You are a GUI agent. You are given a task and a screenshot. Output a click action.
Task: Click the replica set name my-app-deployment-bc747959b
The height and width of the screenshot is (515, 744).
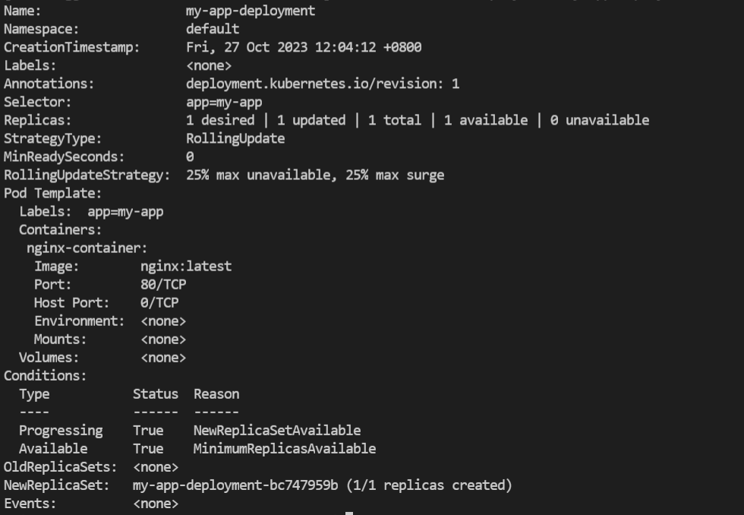235,485
